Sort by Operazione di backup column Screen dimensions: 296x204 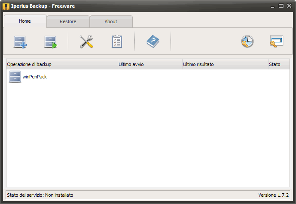[62, 64]
